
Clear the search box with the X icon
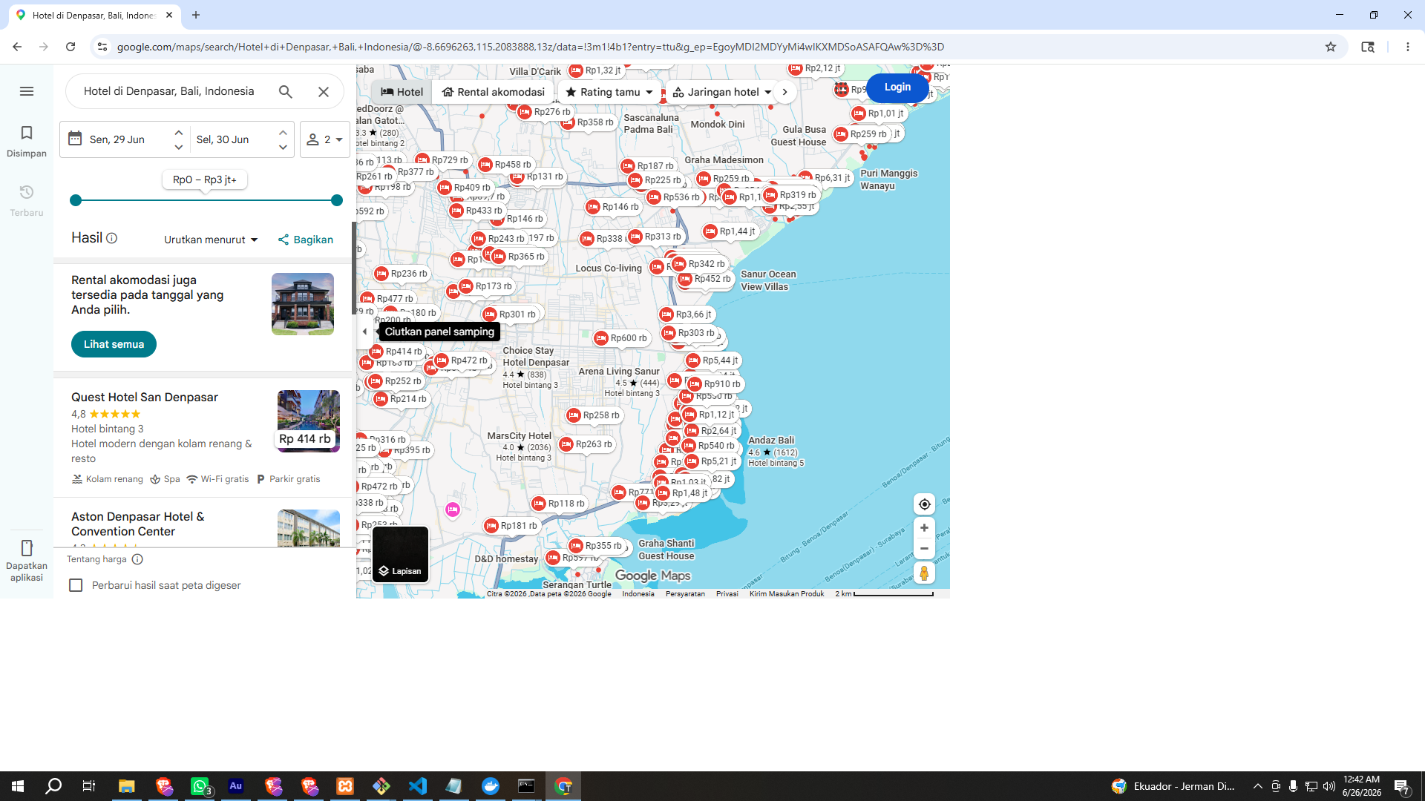click(324, 91)
